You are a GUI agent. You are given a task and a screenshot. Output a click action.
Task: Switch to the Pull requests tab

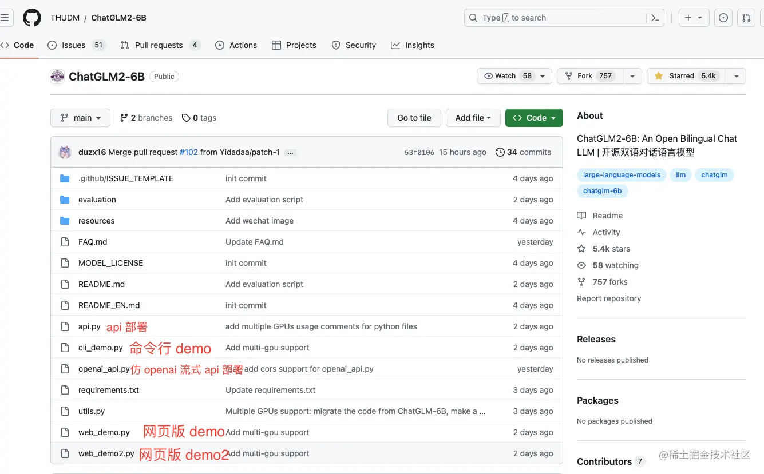point(160,45)
